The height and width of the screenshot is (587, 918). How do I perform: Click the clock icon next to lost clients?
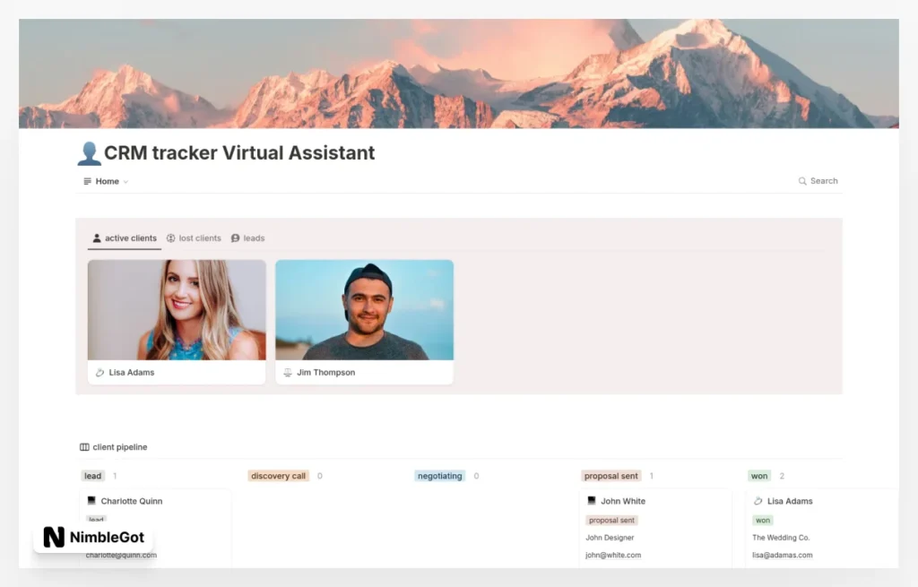(171, 237)
